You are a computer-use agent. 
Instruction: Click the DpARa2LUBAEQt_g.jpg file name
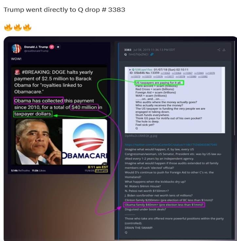(x=141, y=136)
